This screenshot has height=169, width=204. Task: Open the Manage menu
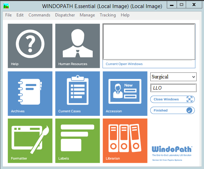pyautogui.click(x=87, y=15)
